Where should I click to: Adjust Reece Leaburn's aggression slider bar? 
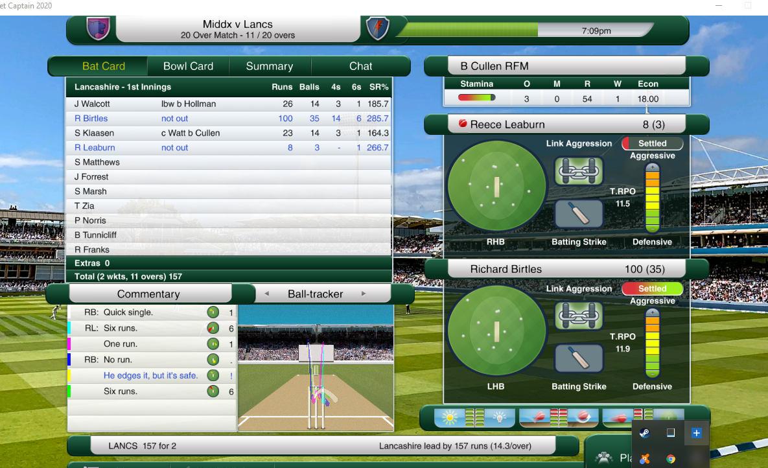[x=652, y=198]
